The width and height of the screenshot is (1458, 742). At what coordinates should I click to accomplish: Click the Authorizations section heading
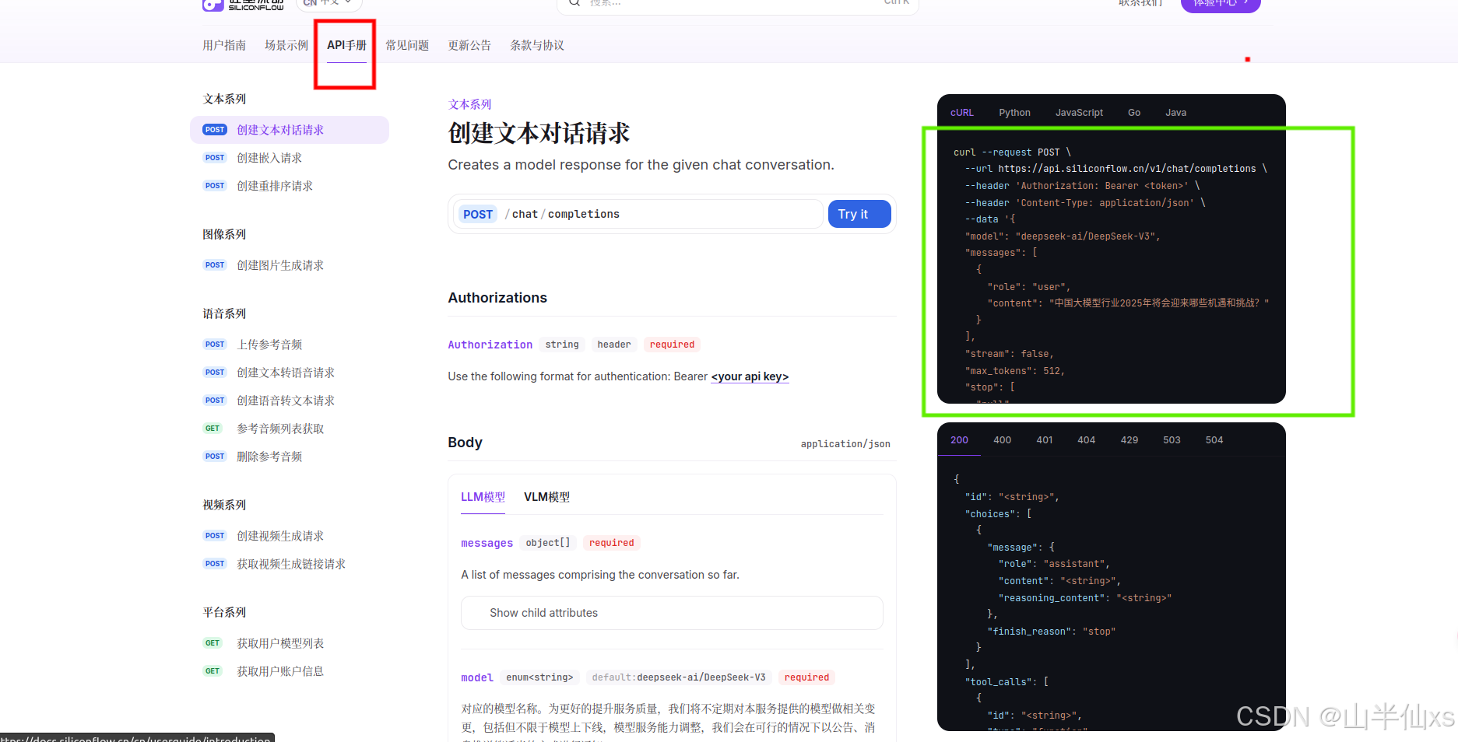[x=497, y=298]
